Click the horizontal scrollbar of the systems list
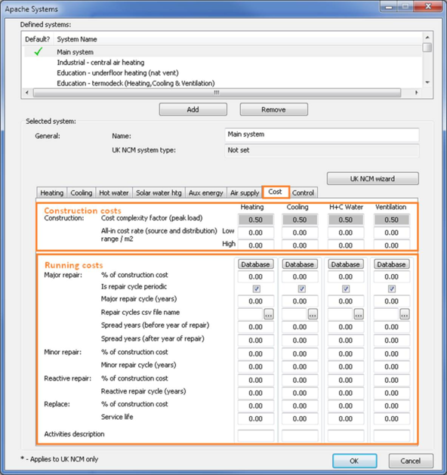The width and height of the screenshot is (447, 475). coord(217,92)
